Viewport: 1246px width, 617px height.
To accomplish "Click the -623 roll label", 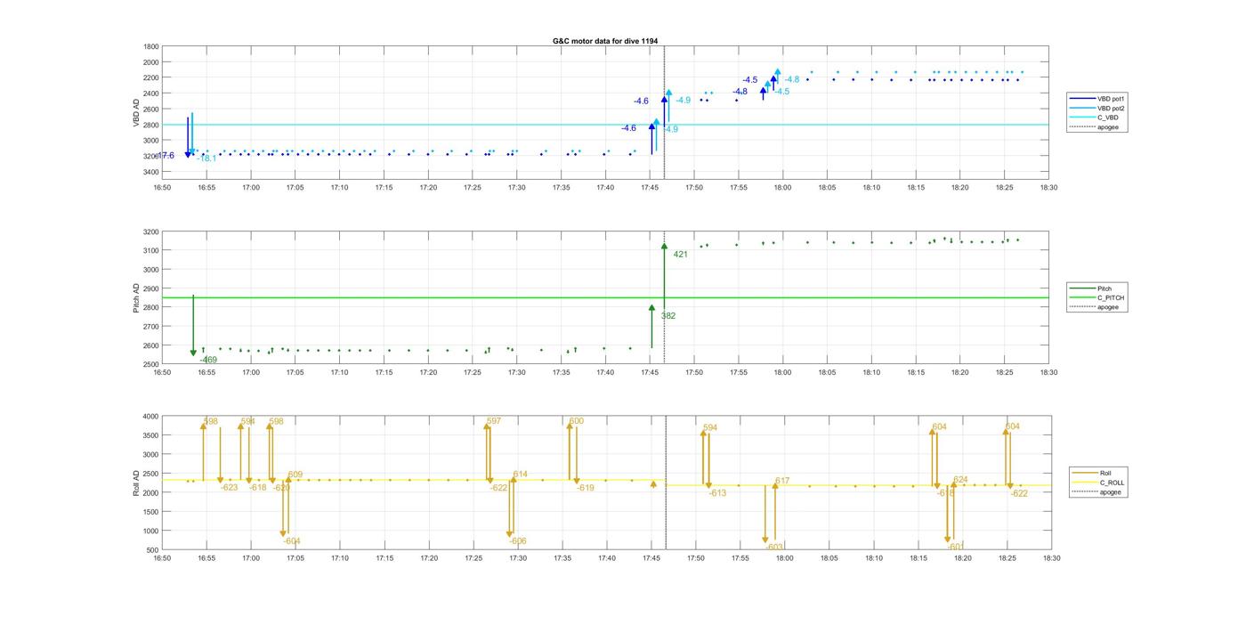I will point(230,488).
